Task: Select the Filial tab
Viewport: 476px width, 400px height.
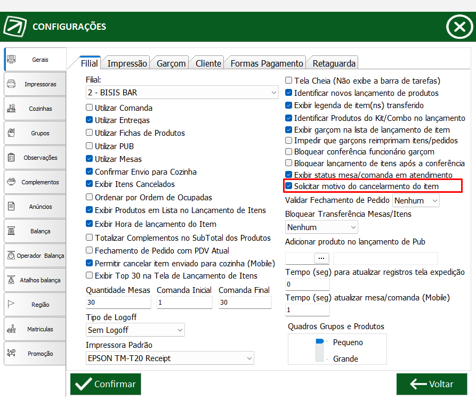Action: pyautogui.click(x=89, y=63)
